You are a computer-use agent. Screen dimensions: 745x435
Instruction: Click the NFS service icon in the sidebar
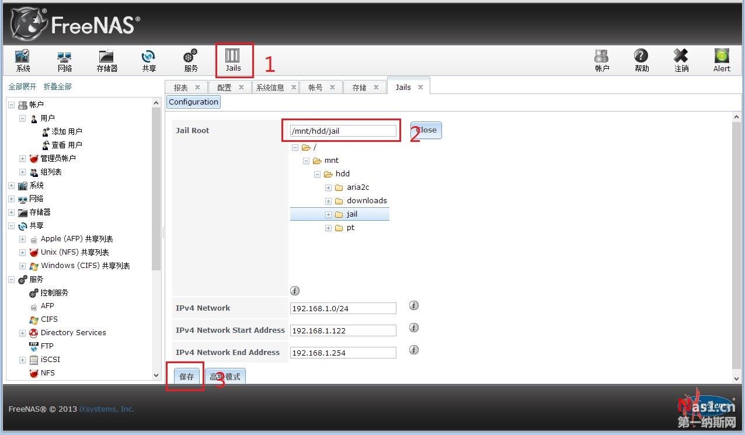click(x=34, y=373)
